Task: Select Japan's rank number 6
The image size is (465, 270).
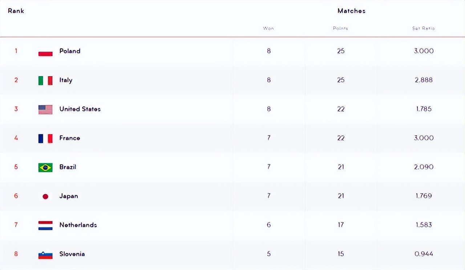Action: pyautogui.click(x=16, y=196)
